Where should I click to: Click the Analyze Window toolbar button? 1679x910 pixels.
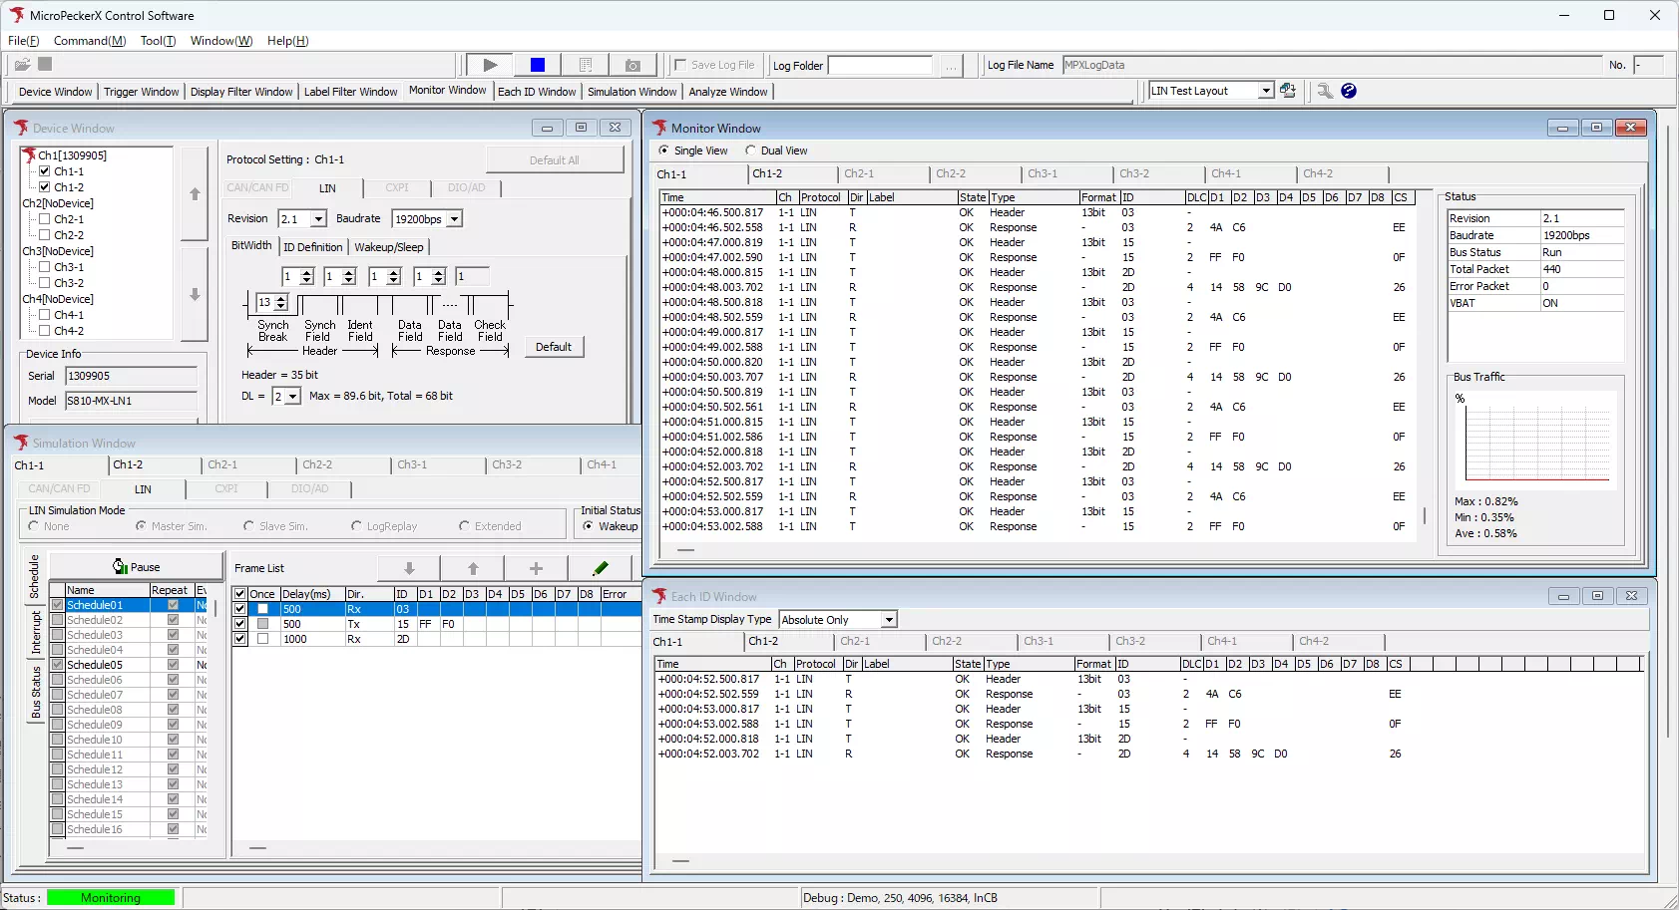pos(728,92)
